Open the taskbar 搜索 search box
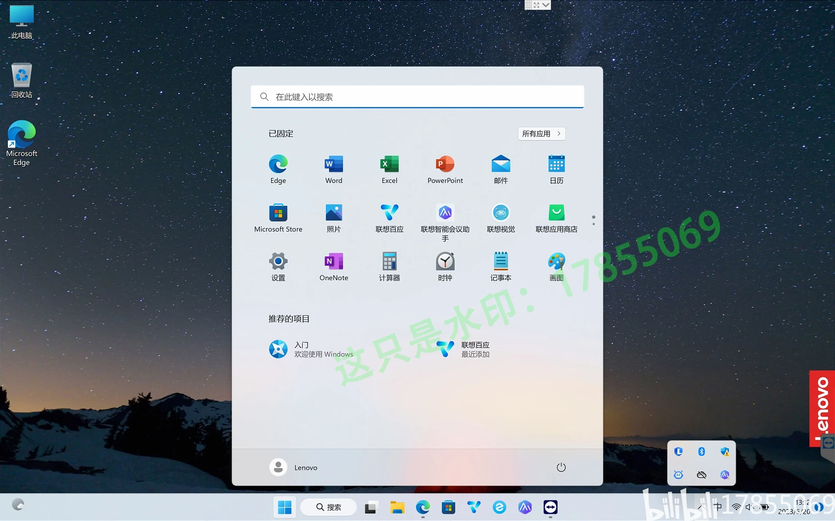The image size is (835, 521). click(x=329, y=508)
